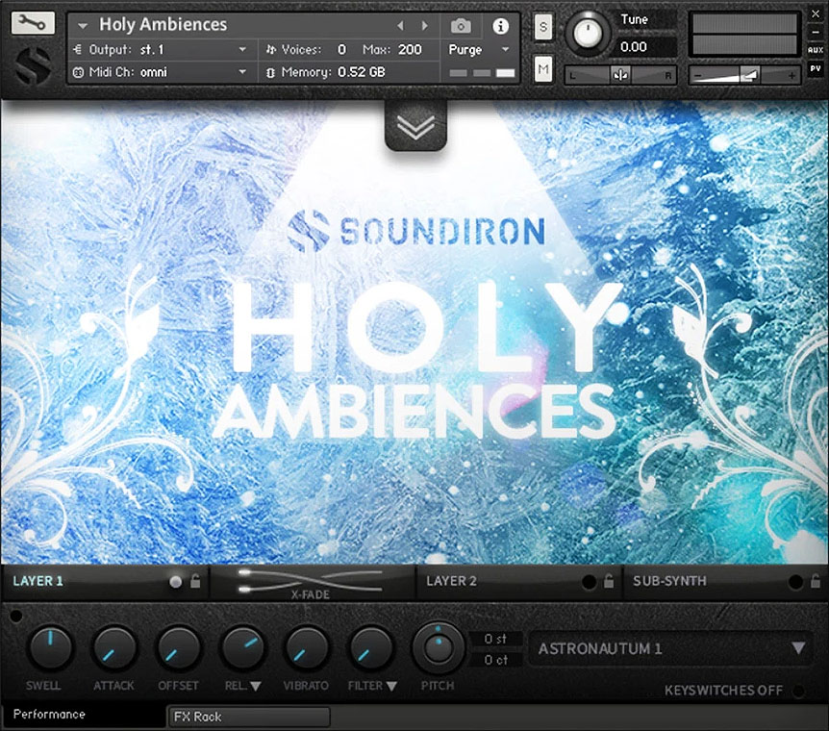Open instrument info with the i icon

pos(500,25)
